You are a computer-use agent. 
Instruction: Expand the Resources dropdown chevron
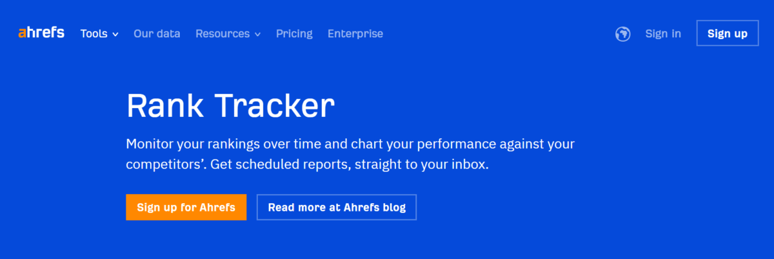click(x=257, y=34)
